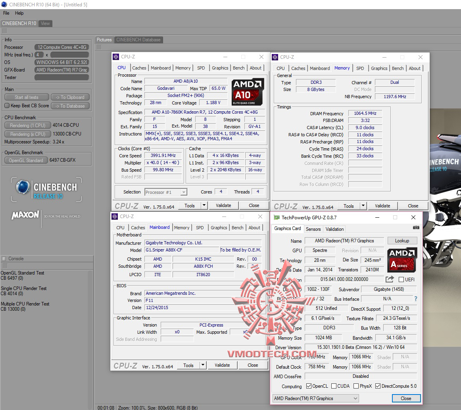Click the Processor info field in Cinebench
This screenshot has height=410, width=461.
click(x=62, y=47)
